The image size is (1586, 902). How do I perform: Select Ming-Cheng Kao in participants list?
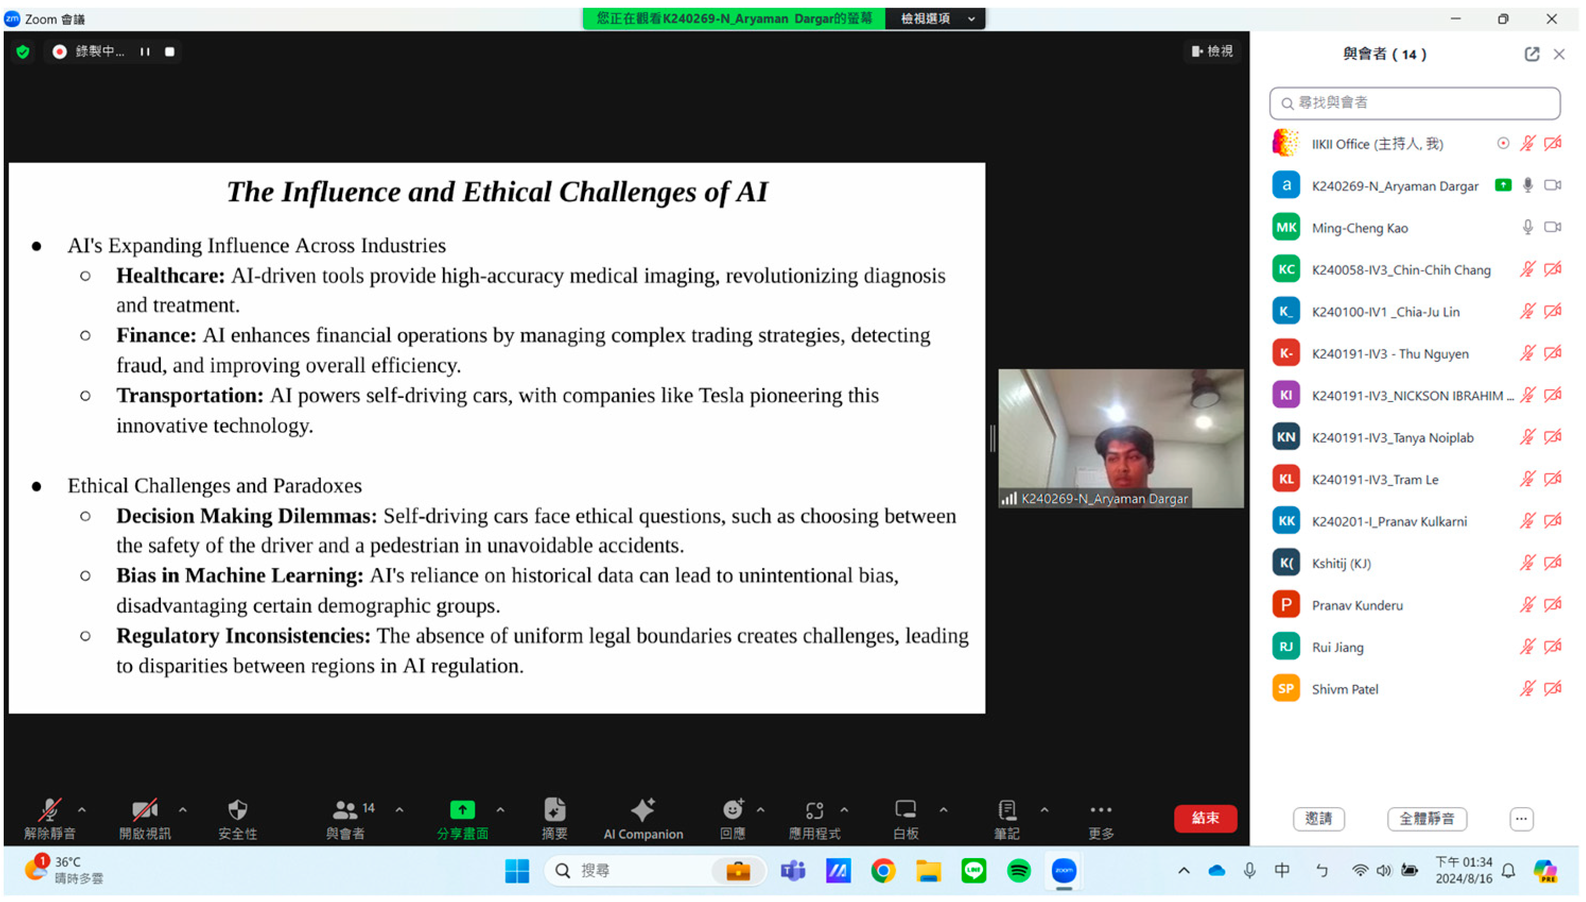1360,228
